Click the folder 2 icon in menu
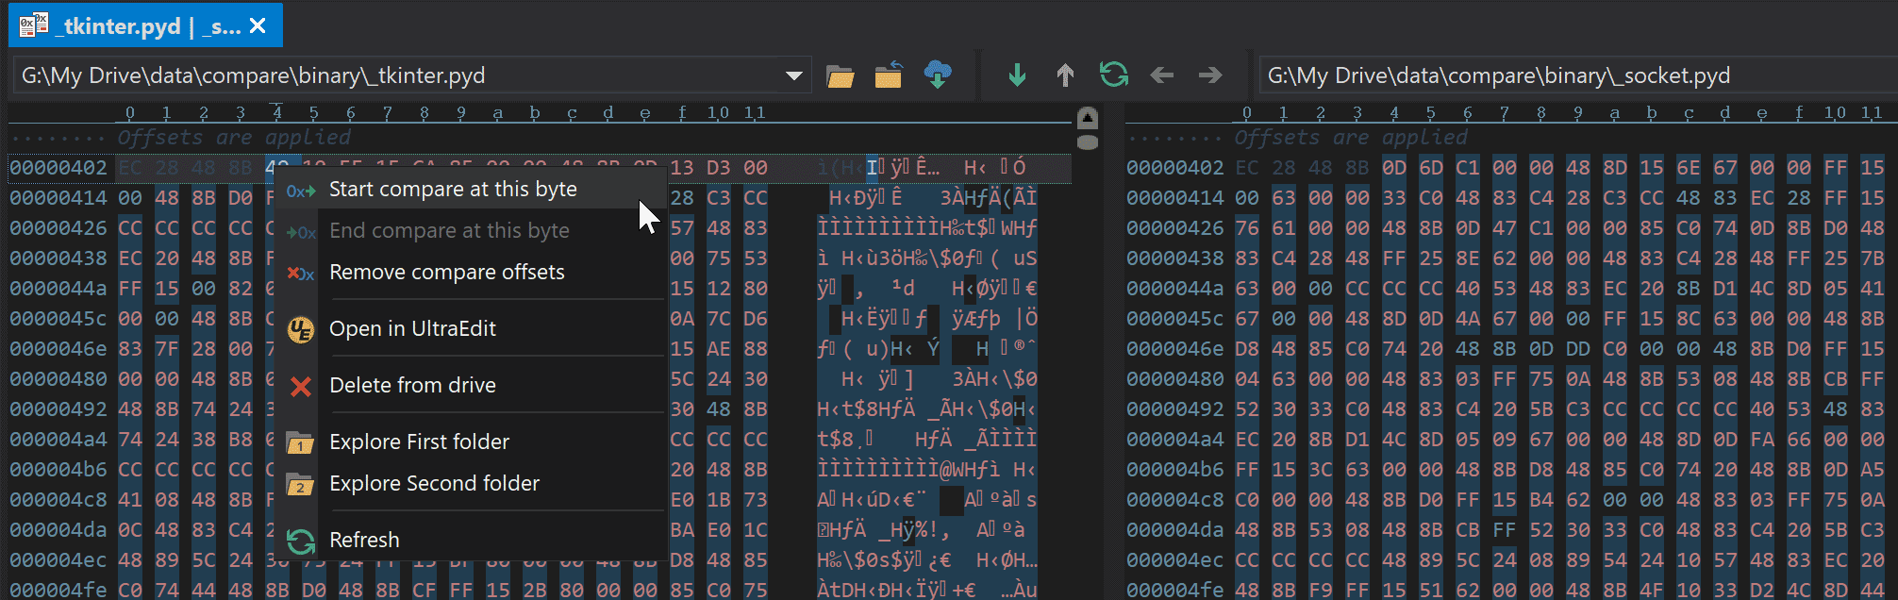This screenshot has height=600, width=1898. (300, 484)
